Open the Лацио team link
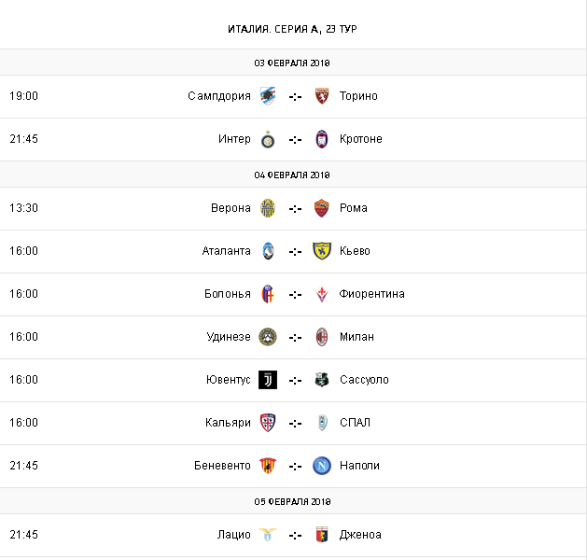The width and height of the screenshot is (587, 560). [x=233, y=535]
